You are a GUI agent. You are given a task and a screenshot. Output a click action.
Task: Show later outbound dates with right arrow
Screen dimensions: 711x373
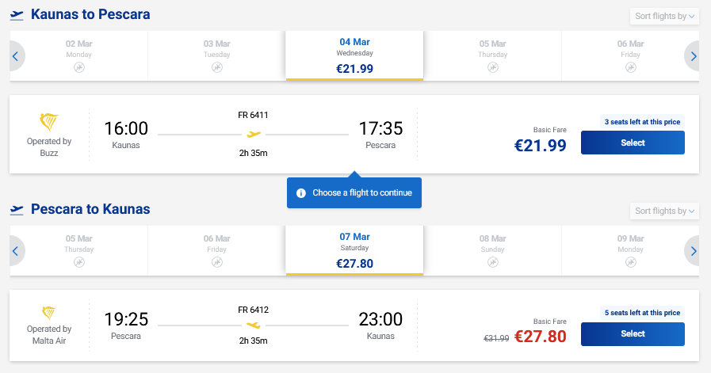(694, 56)
